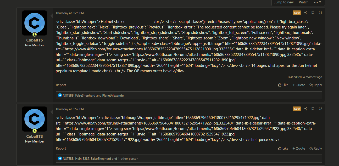Viewport: 339px width, 166px height.
Task: Reply to the second post
Action: click(315, 149)
